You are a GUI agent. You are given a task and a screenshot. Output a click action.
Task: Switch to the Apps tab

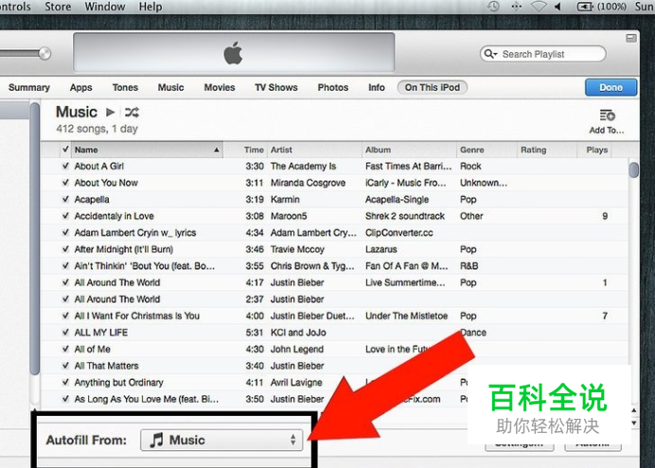pos(81,88)
